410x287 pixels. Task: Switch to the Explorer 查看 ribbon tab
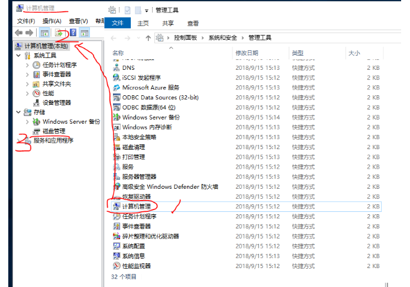(x=193, y=23)
